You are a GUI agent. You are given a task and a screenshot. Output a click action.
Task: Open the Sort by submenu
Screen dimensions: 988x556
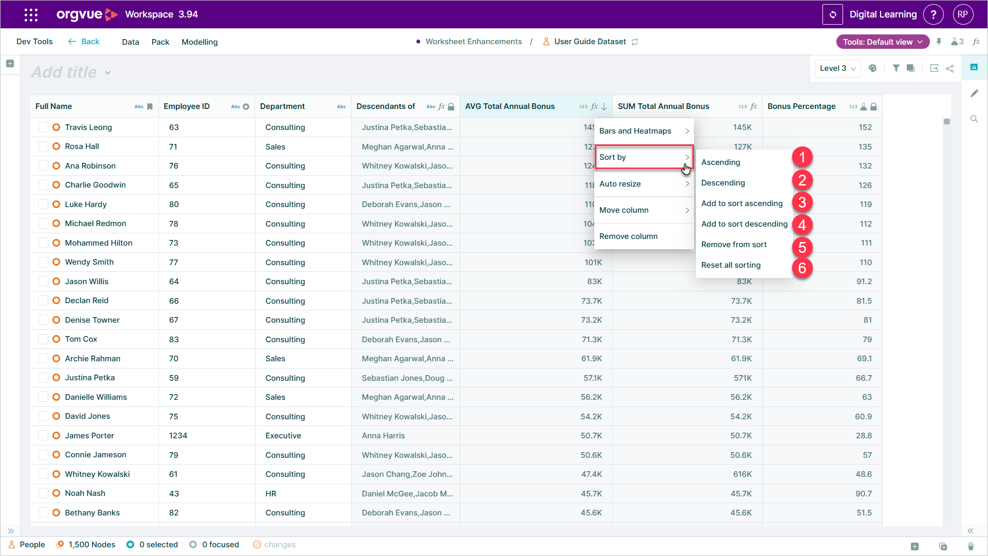click(x=644, y=157)
